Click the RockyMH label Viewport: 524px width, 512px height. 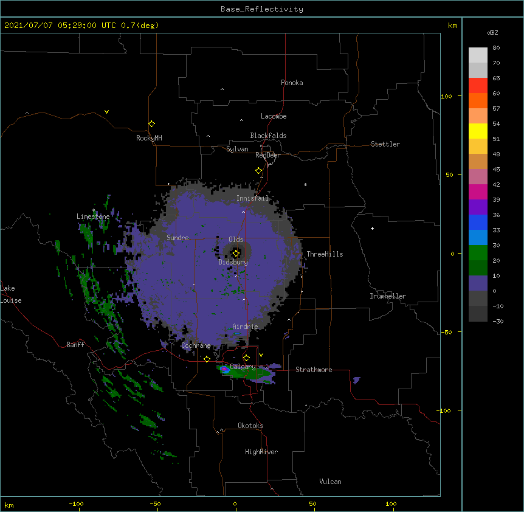149,138
